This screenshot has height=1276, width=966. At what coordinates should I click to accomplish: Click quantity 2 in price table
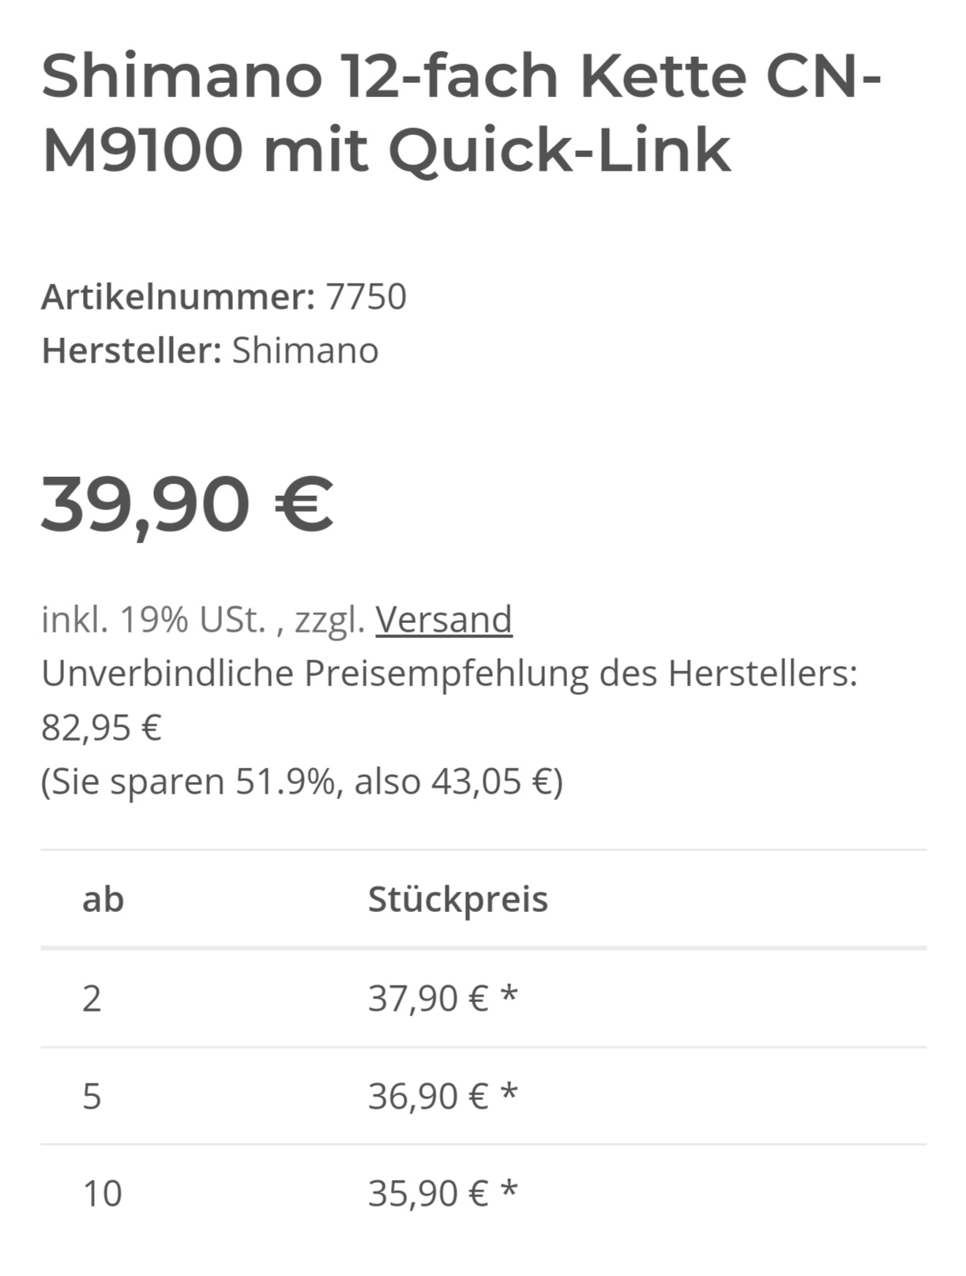(92, 999)
